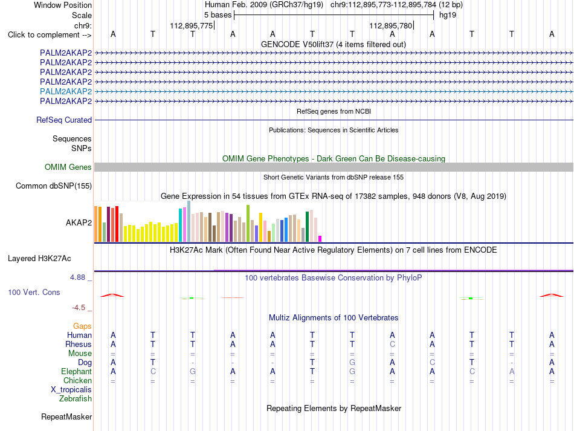Screen dimensions: 574x431
Task: Click the tallest light-blue GTEx expression bar
Action: [x=189, y=221]
